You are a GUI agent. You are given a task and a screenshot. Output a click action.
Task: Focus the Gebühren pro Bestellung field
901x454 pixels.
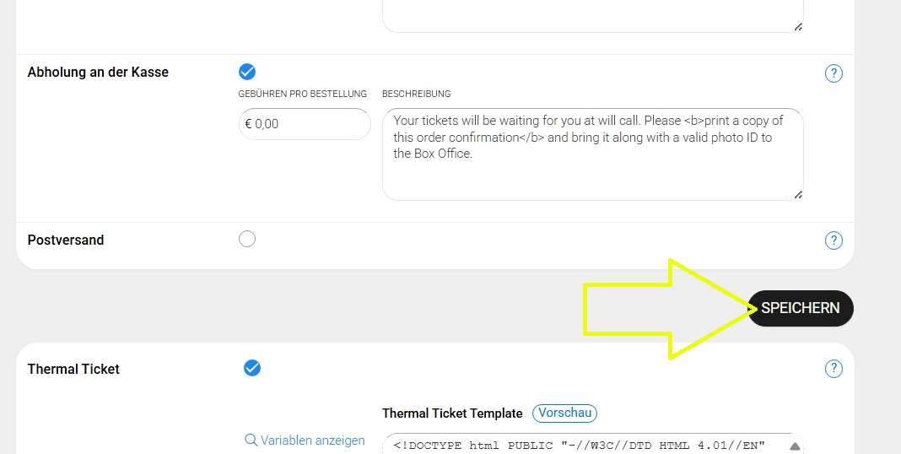305,124
